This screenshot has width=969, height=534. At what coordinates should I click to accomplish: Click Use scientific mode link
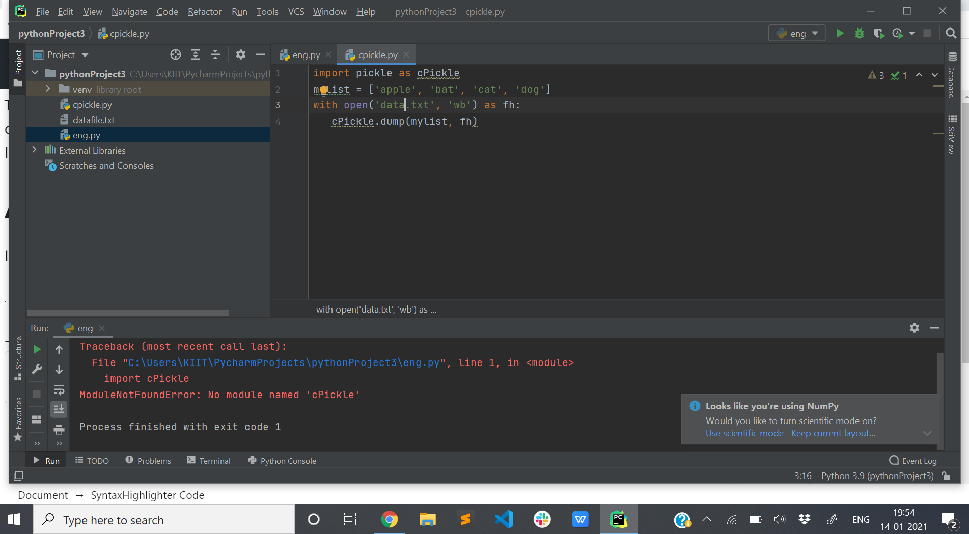pyautogui.click(x=744, y=433)
